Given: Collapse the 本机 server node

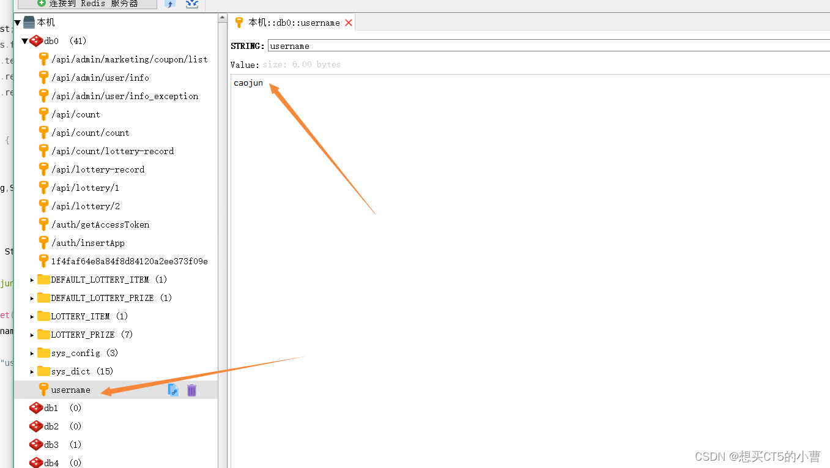Looking at the screenshot, I should pyautogui.click(x=18, y=23).
